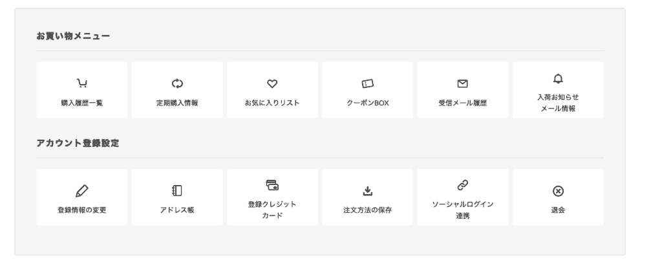Image resolution: width=662 pixels, height=262 pixels.
Task: Click the 退会 text link
Action: 558,210
